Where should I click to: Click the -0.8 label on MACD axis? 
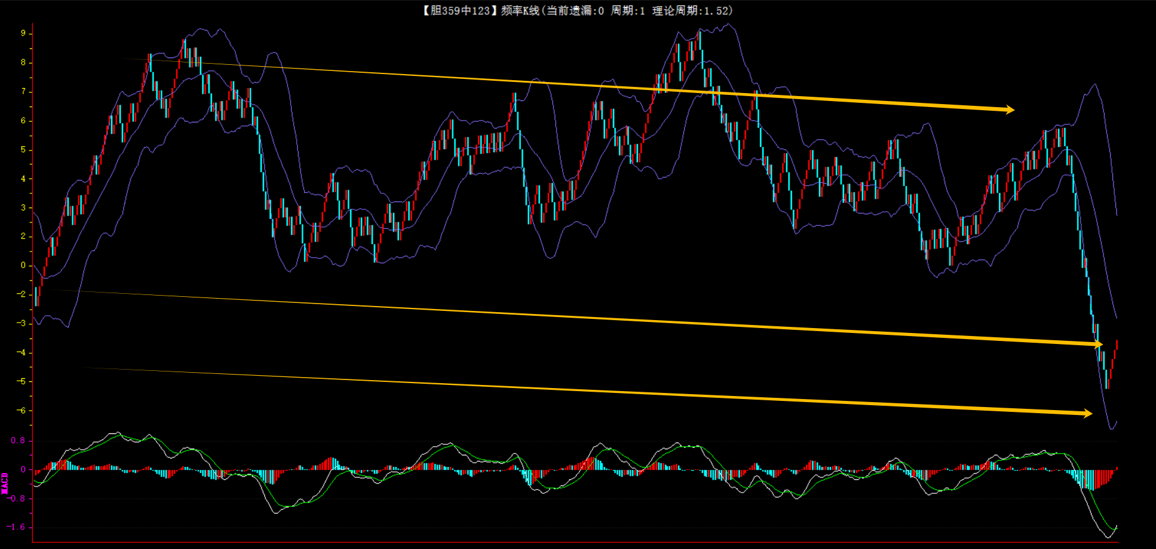(x=17, y=498)
